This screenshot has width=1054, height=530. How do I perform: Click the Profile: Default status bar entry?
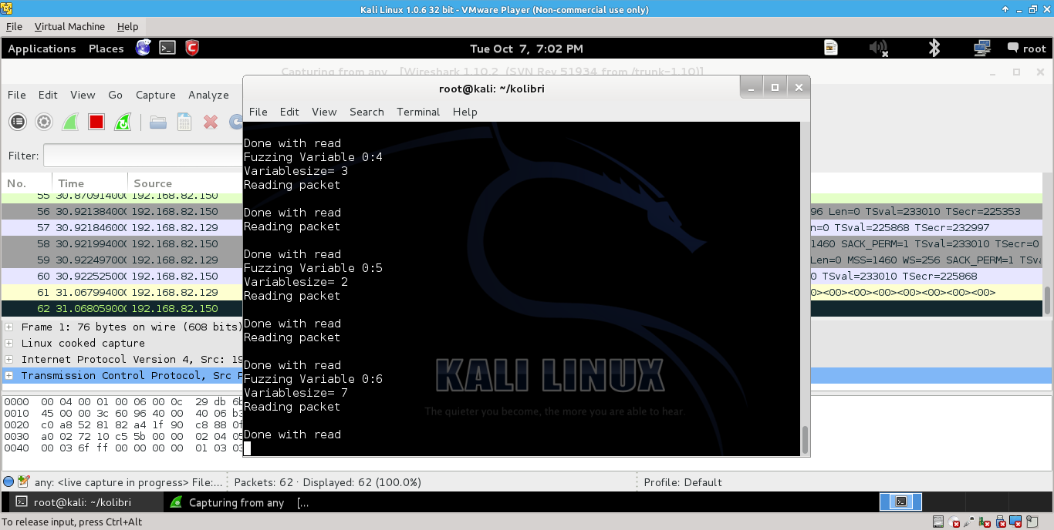[x=683, y=482]
